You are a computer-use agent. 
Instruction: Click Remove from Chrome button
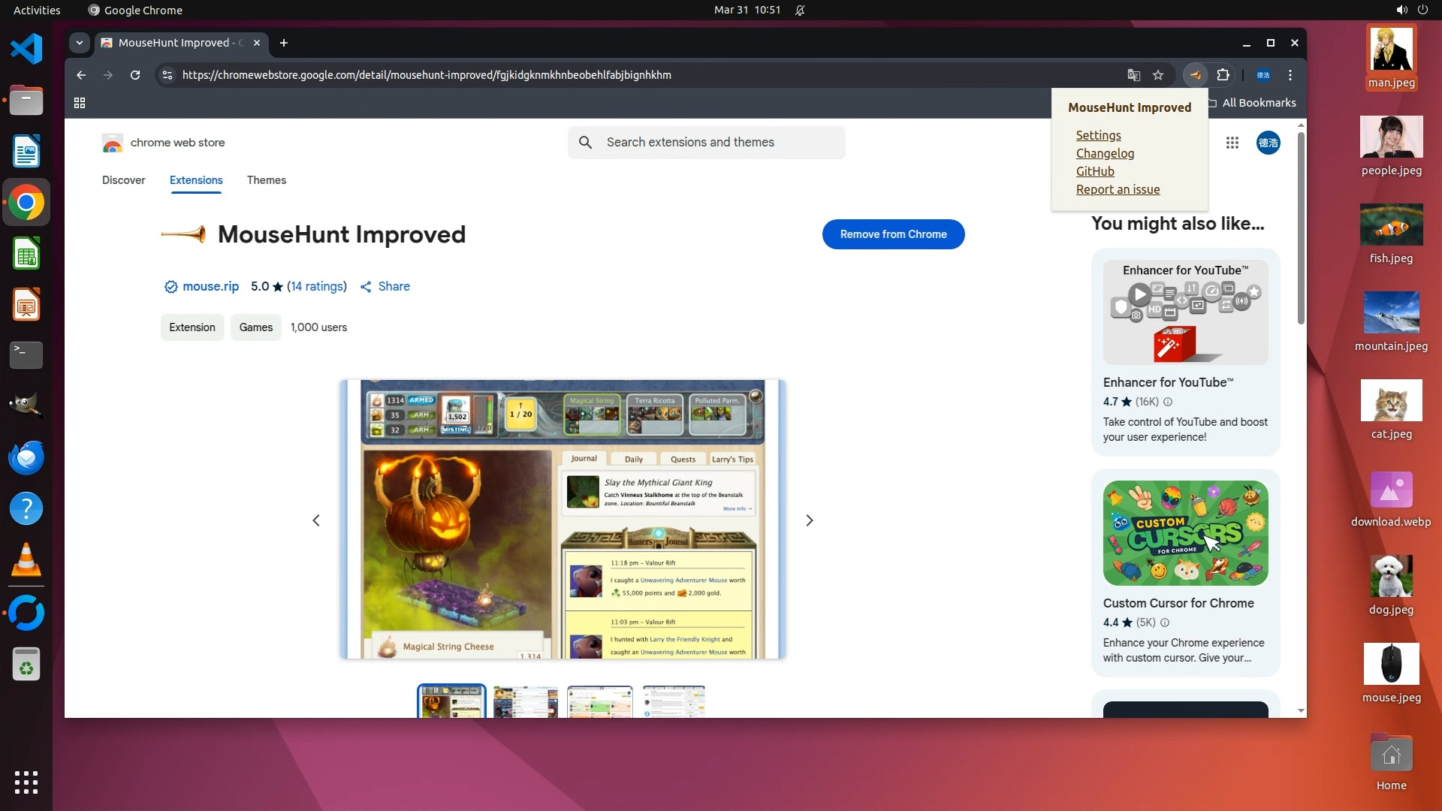click(x=893, y=234)
